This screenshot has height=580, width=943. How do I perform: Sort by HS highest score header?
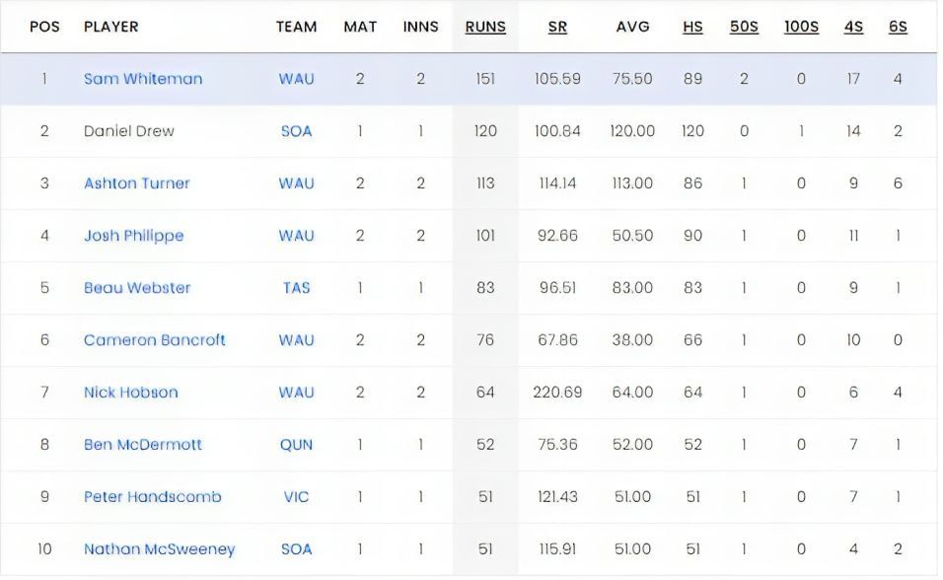point(692,27)
